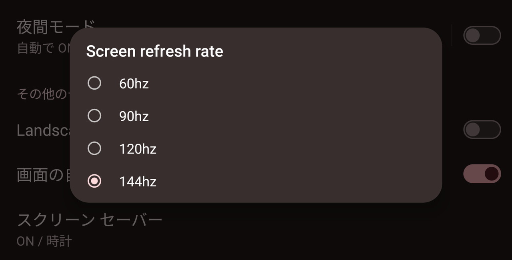Click the "60hz" text label

(x=134, y=84)
